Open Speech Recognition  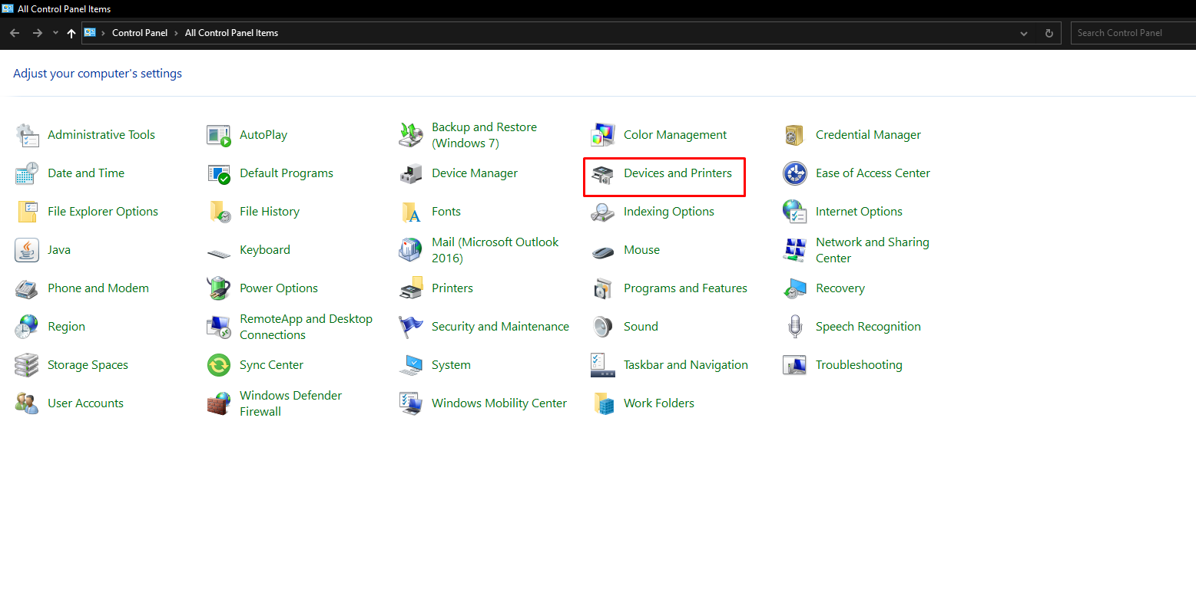tap(868, 326)
